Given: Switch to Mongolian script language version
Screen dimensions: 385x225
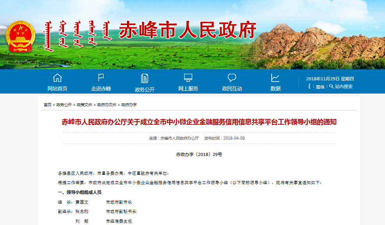Looking at the screenshot, I should point(309,87).
